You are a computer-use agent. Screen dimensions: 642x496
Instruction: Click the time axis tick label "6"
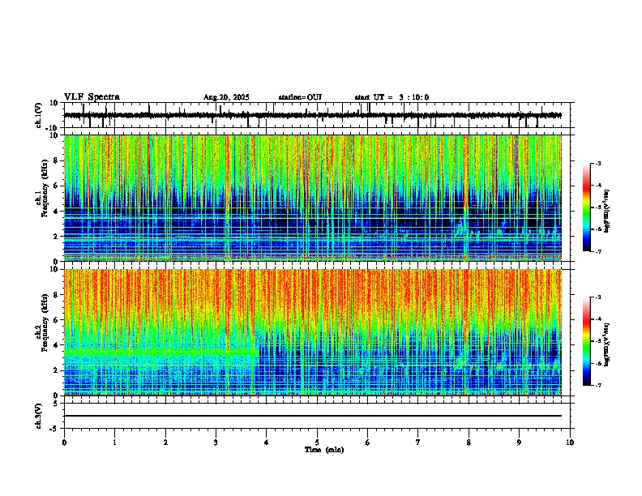click(x=368, y=443)
